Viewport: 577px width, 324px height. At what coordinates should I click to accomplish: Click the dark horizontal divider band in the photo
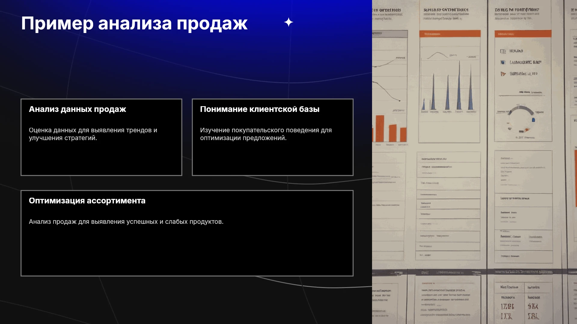coord(475,272)
